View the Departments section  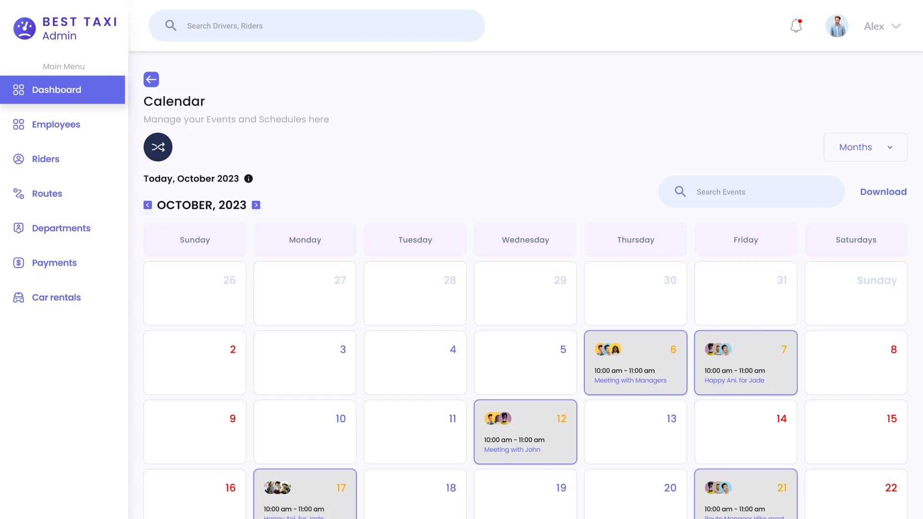(61, 228)
